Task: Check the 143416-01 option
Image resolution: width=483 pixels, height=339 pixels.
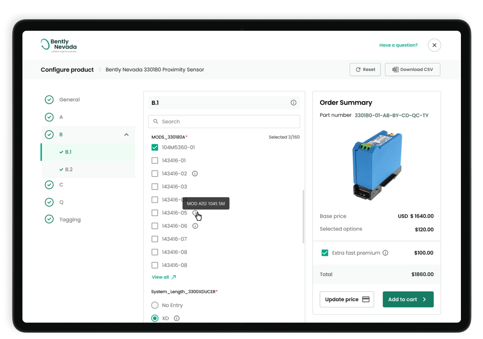Action: coord(155,161)
